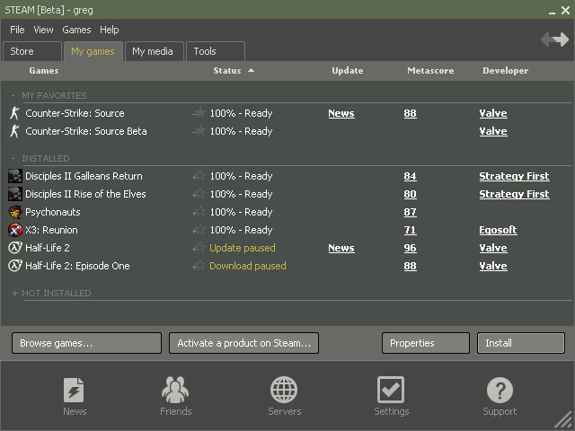
Task: Open the View menu
Action: [x=43, y=30]
